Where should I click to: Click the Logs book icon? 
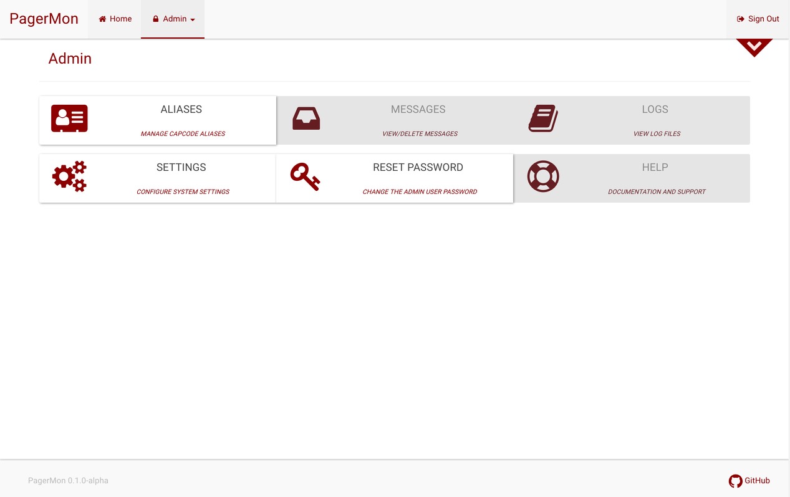point(543,118)
